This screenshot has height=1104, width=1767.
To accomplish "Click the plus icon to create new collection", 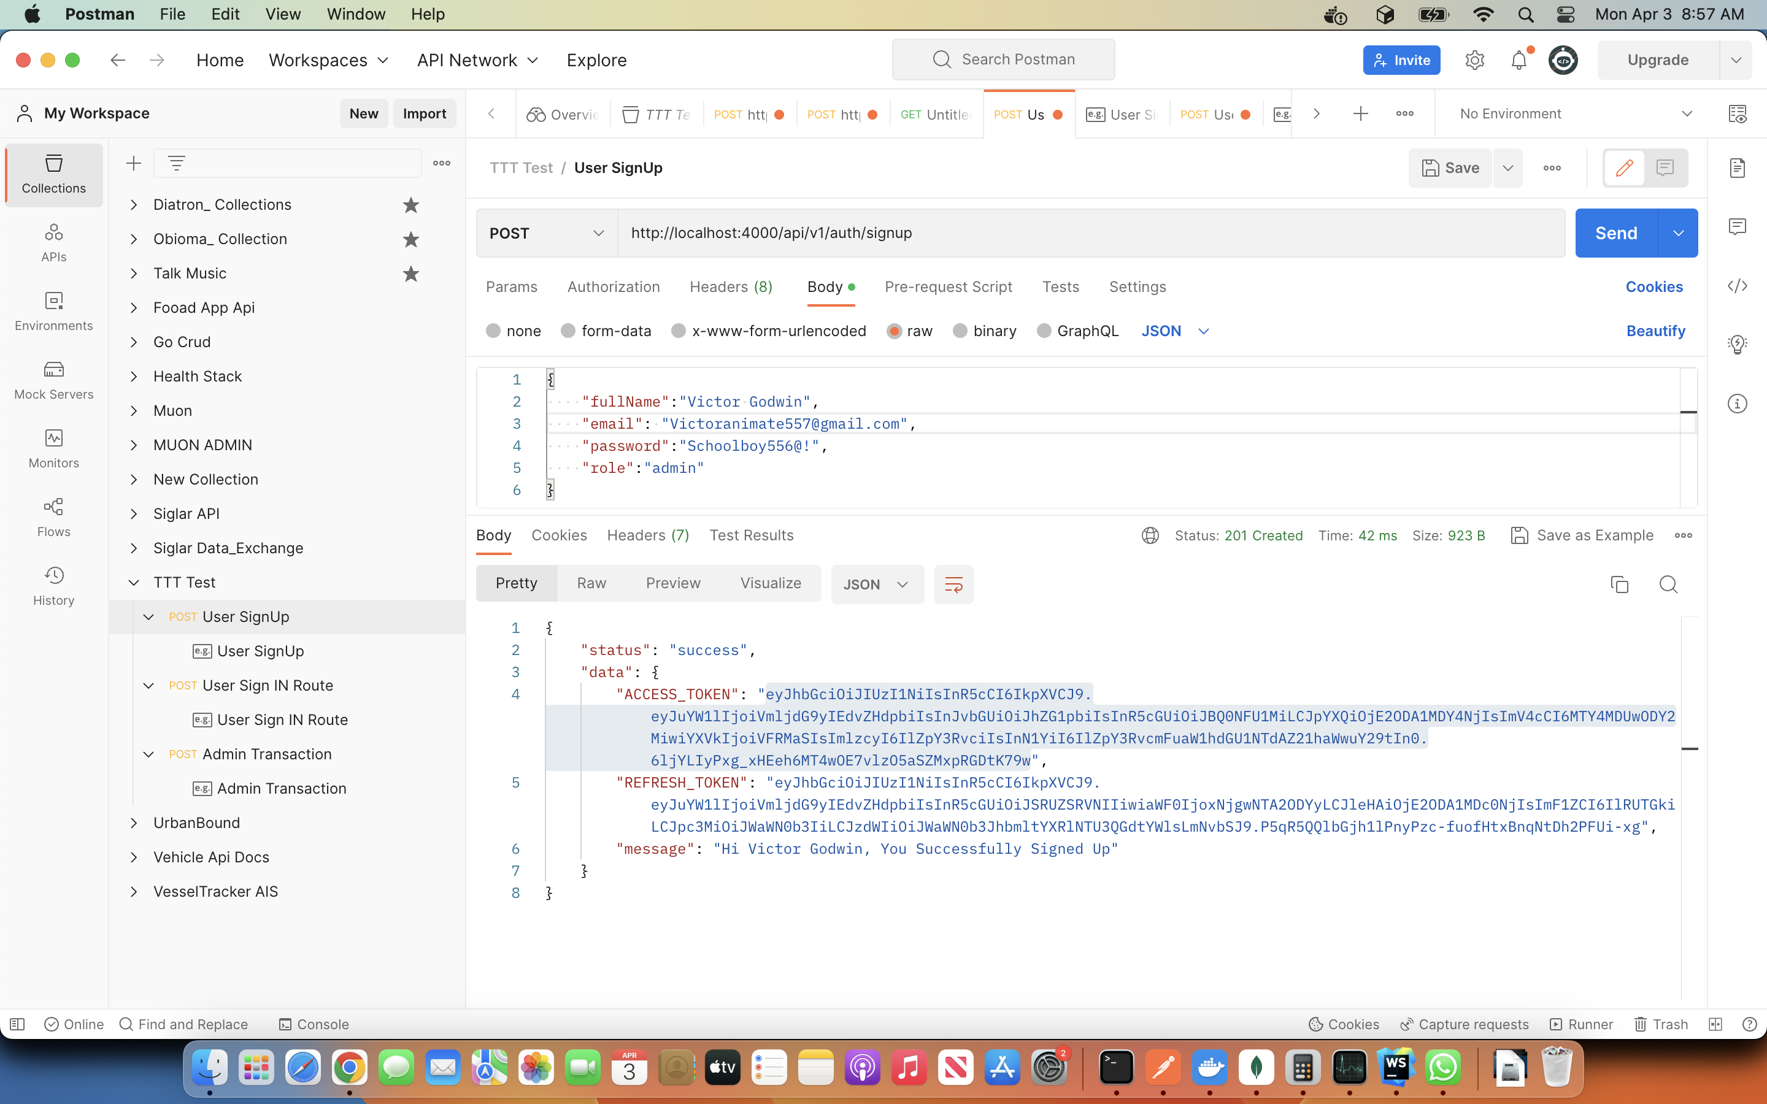I will point(134,164).
